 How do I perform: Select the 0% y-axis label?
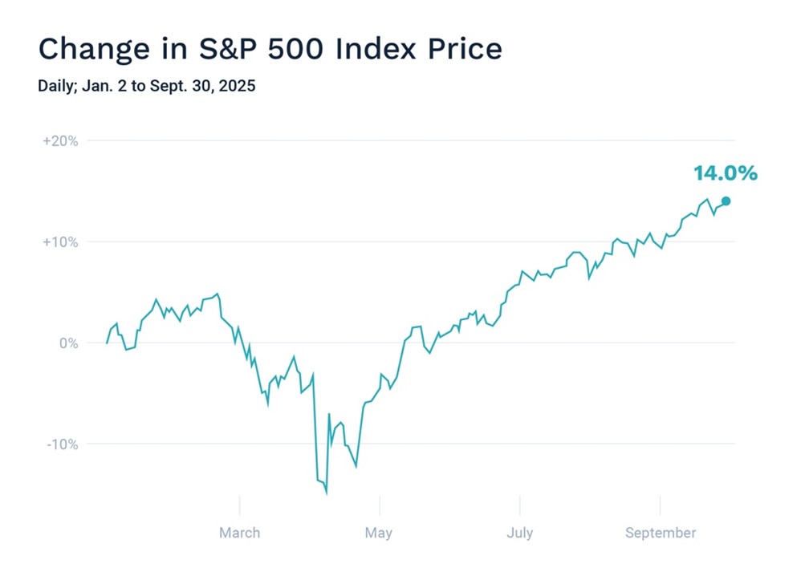[70, 343]
